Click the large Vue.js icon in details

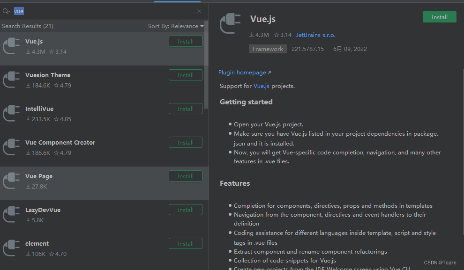230,23
